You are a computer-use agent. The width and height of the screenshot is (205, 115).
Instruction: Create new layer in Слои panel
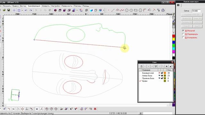click(x=141, y=66)
